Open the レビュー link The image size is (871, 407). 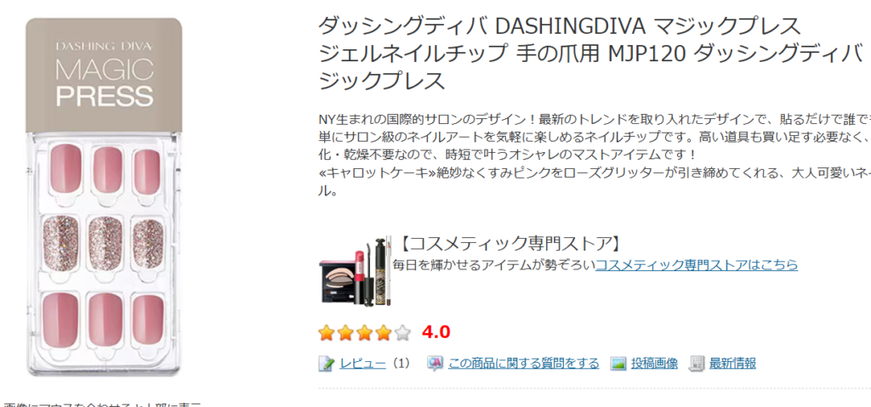coord(362,364)
